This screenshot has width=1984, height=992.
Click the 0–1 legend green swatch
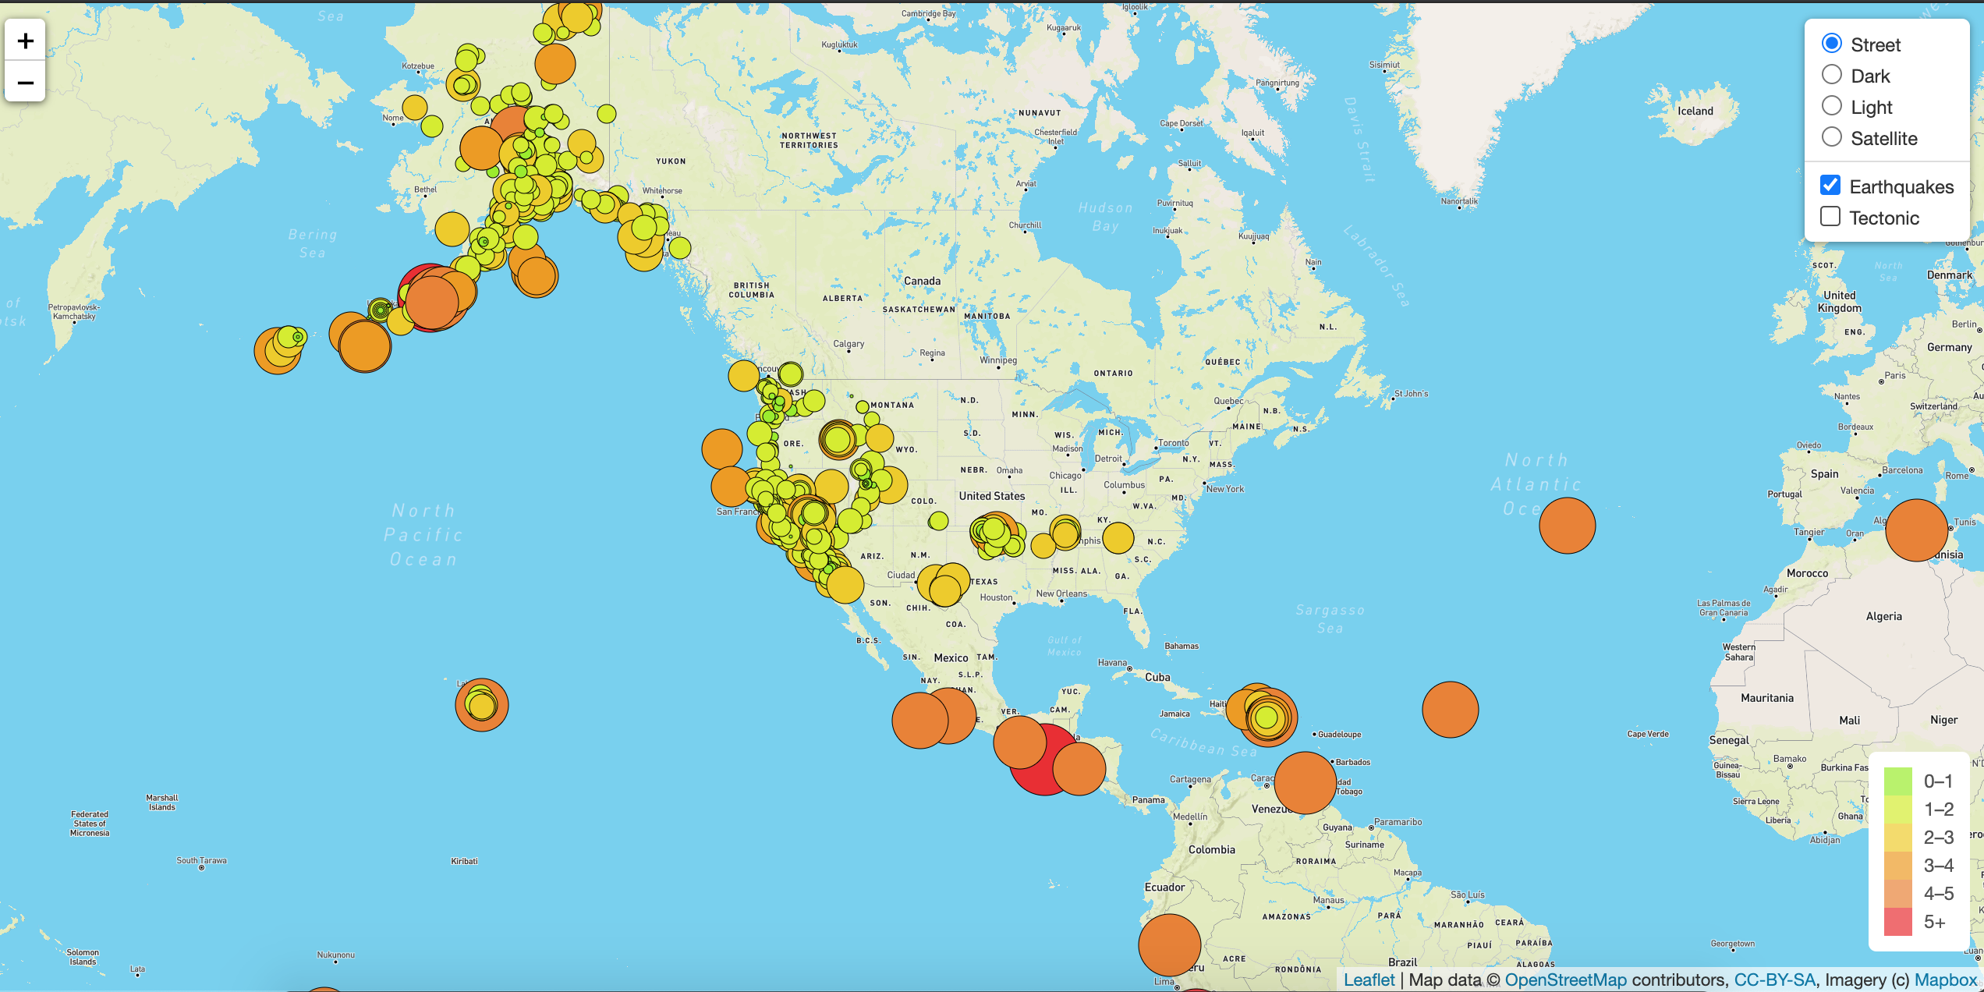coord(1898,781)
